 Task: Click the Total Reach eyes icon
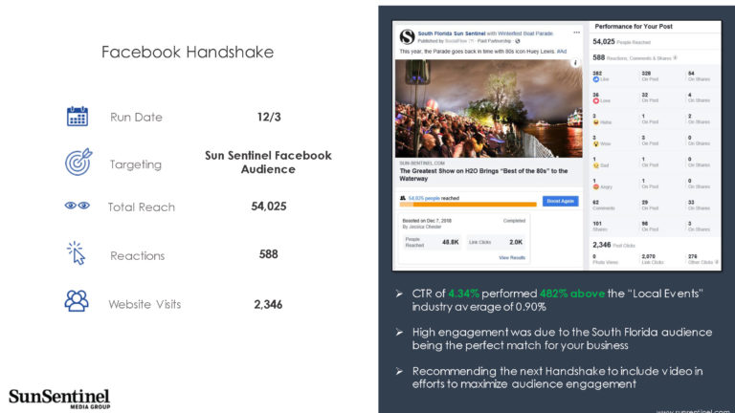click(x=77, y=206)
